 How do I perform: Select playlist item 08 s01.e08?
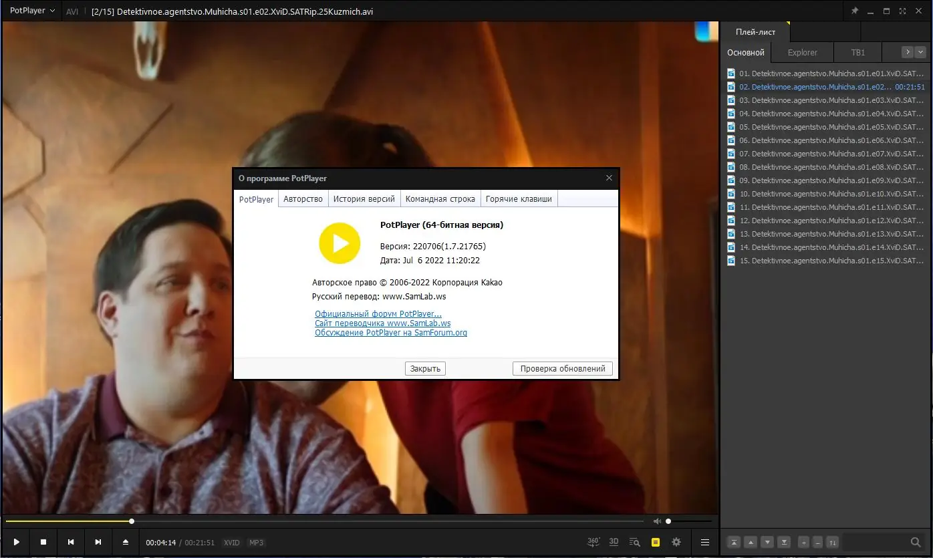click(x=826, y=167)
